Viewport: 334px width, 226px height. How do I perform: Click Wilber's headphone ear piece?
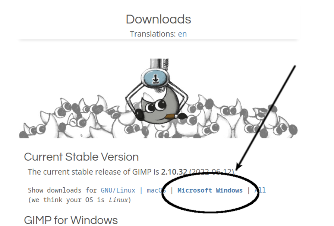[140, 114]
